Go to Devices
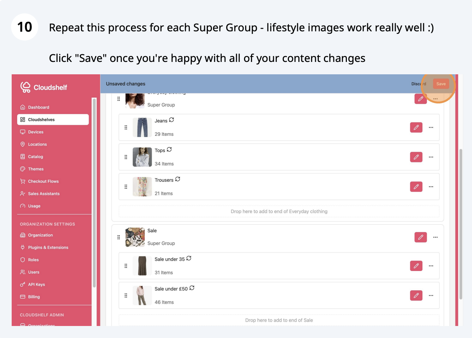Image resolution: width=472 pixels, height=338 pixels. [53, 132]
